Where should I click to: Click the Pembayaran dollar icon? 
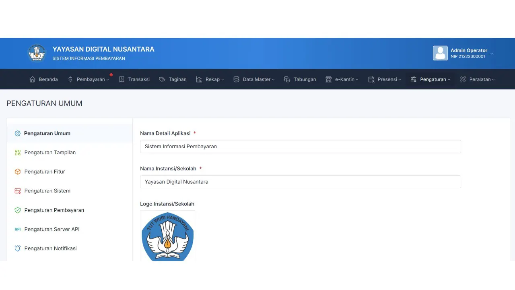pos(70,79)
